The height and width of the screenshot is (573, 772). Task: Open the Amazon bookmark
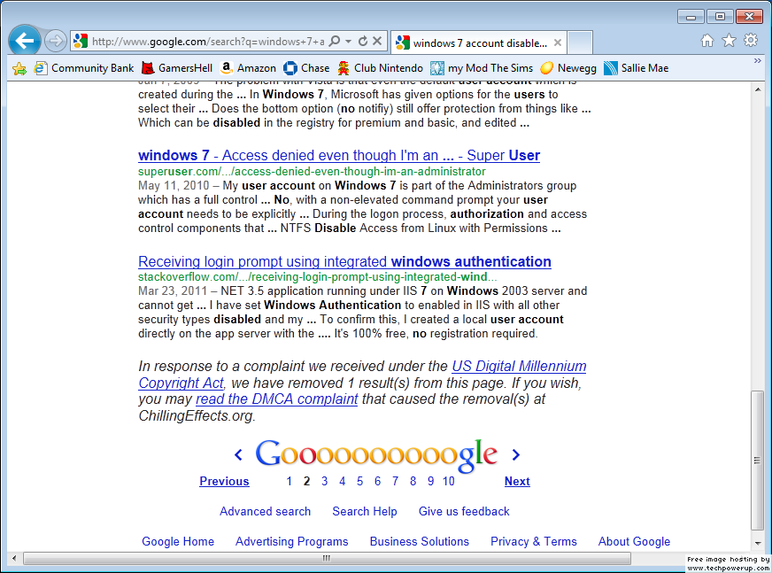click(x=248, y=68)
